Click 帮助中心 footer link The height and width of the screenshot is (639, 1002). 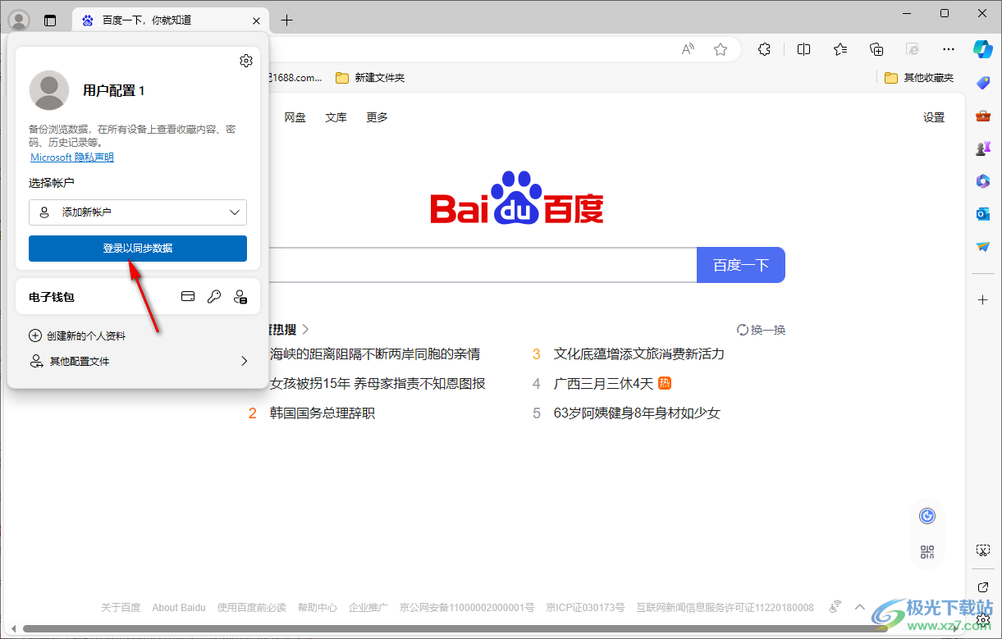318,608
